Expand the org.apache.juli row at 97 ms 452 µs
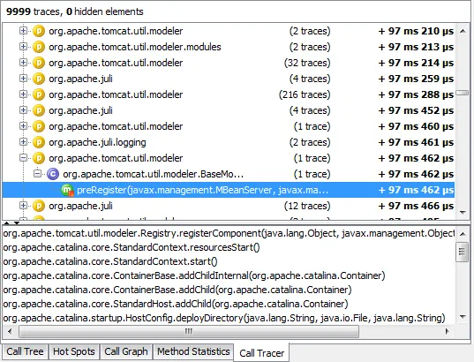The image size is (474, 362). 23,110
